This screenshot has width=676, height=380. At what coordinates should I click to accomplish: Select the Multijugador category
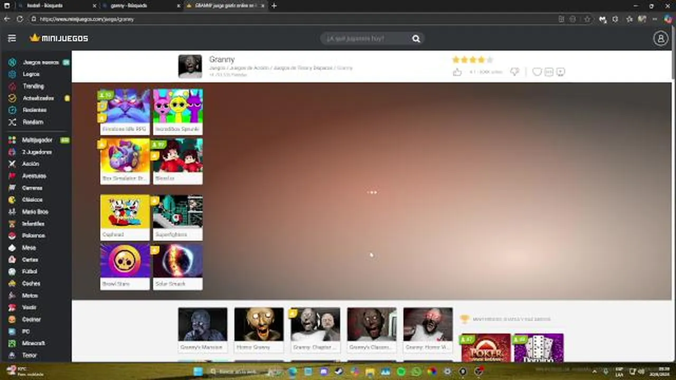pos(37,140)
